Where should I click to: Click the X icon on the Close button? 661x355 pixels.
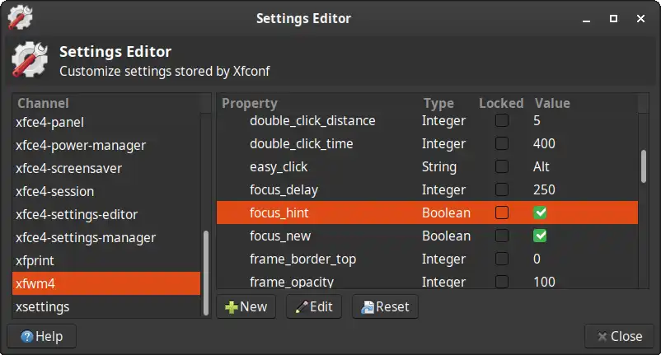pyautogui.click(x=602, y=337)
